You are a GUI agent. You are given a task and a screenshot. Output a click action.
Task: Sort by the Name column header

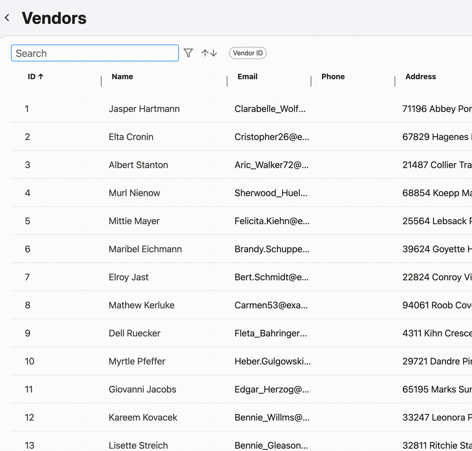(x=122, y=77)
